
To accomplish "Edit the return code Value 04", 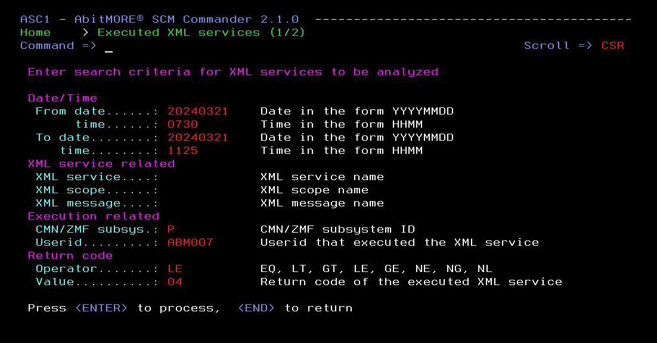I will (175, 282).
